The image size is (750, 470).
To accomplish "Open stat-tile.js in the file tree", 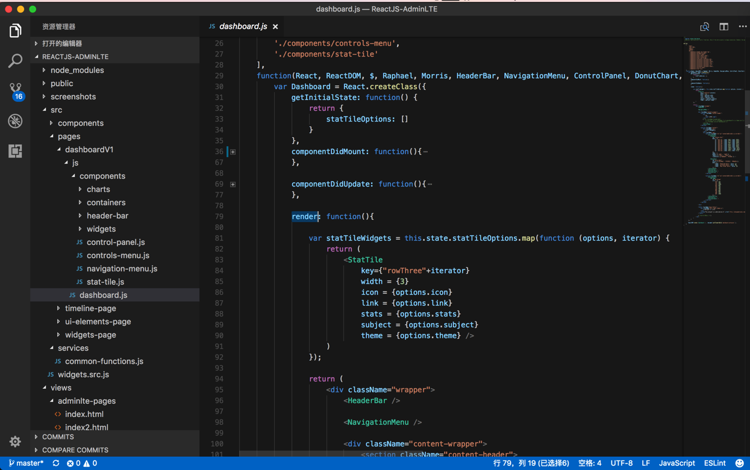I will [105, 282].
